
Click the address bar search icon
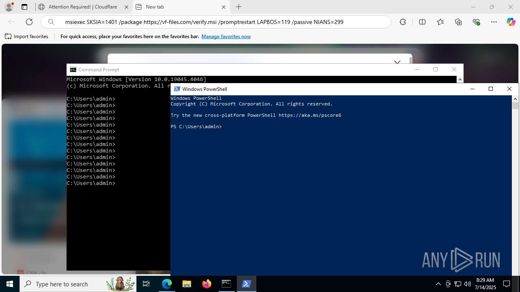(51, 22)
